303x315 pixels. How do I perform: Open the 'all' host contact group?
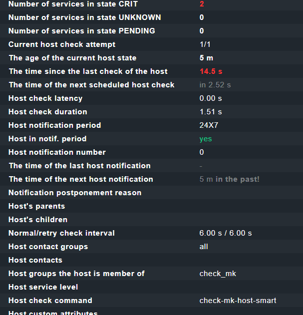click(x=204, y=247)
